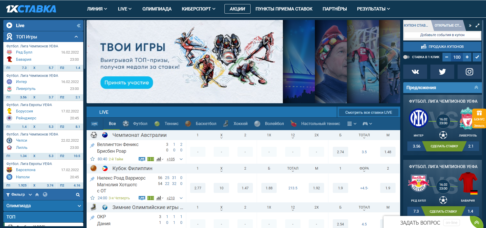Click the LIVE badge icon in the sports filter

point(95,124)
